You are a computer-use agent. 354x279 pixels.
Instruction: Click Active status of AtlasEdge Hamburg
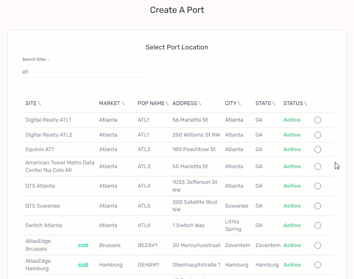click(292, 265)
